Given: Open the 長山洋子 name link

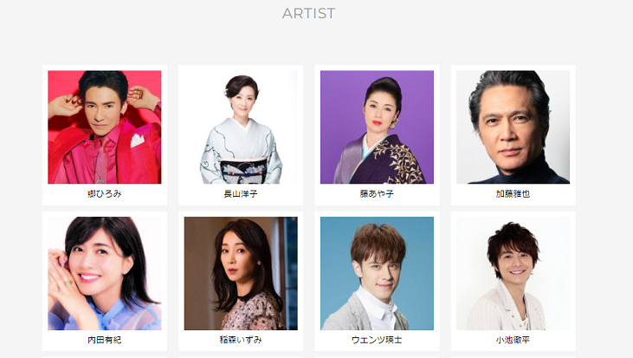Looking at the screenshot, I should pyautogui.click(x=241, y=194).
